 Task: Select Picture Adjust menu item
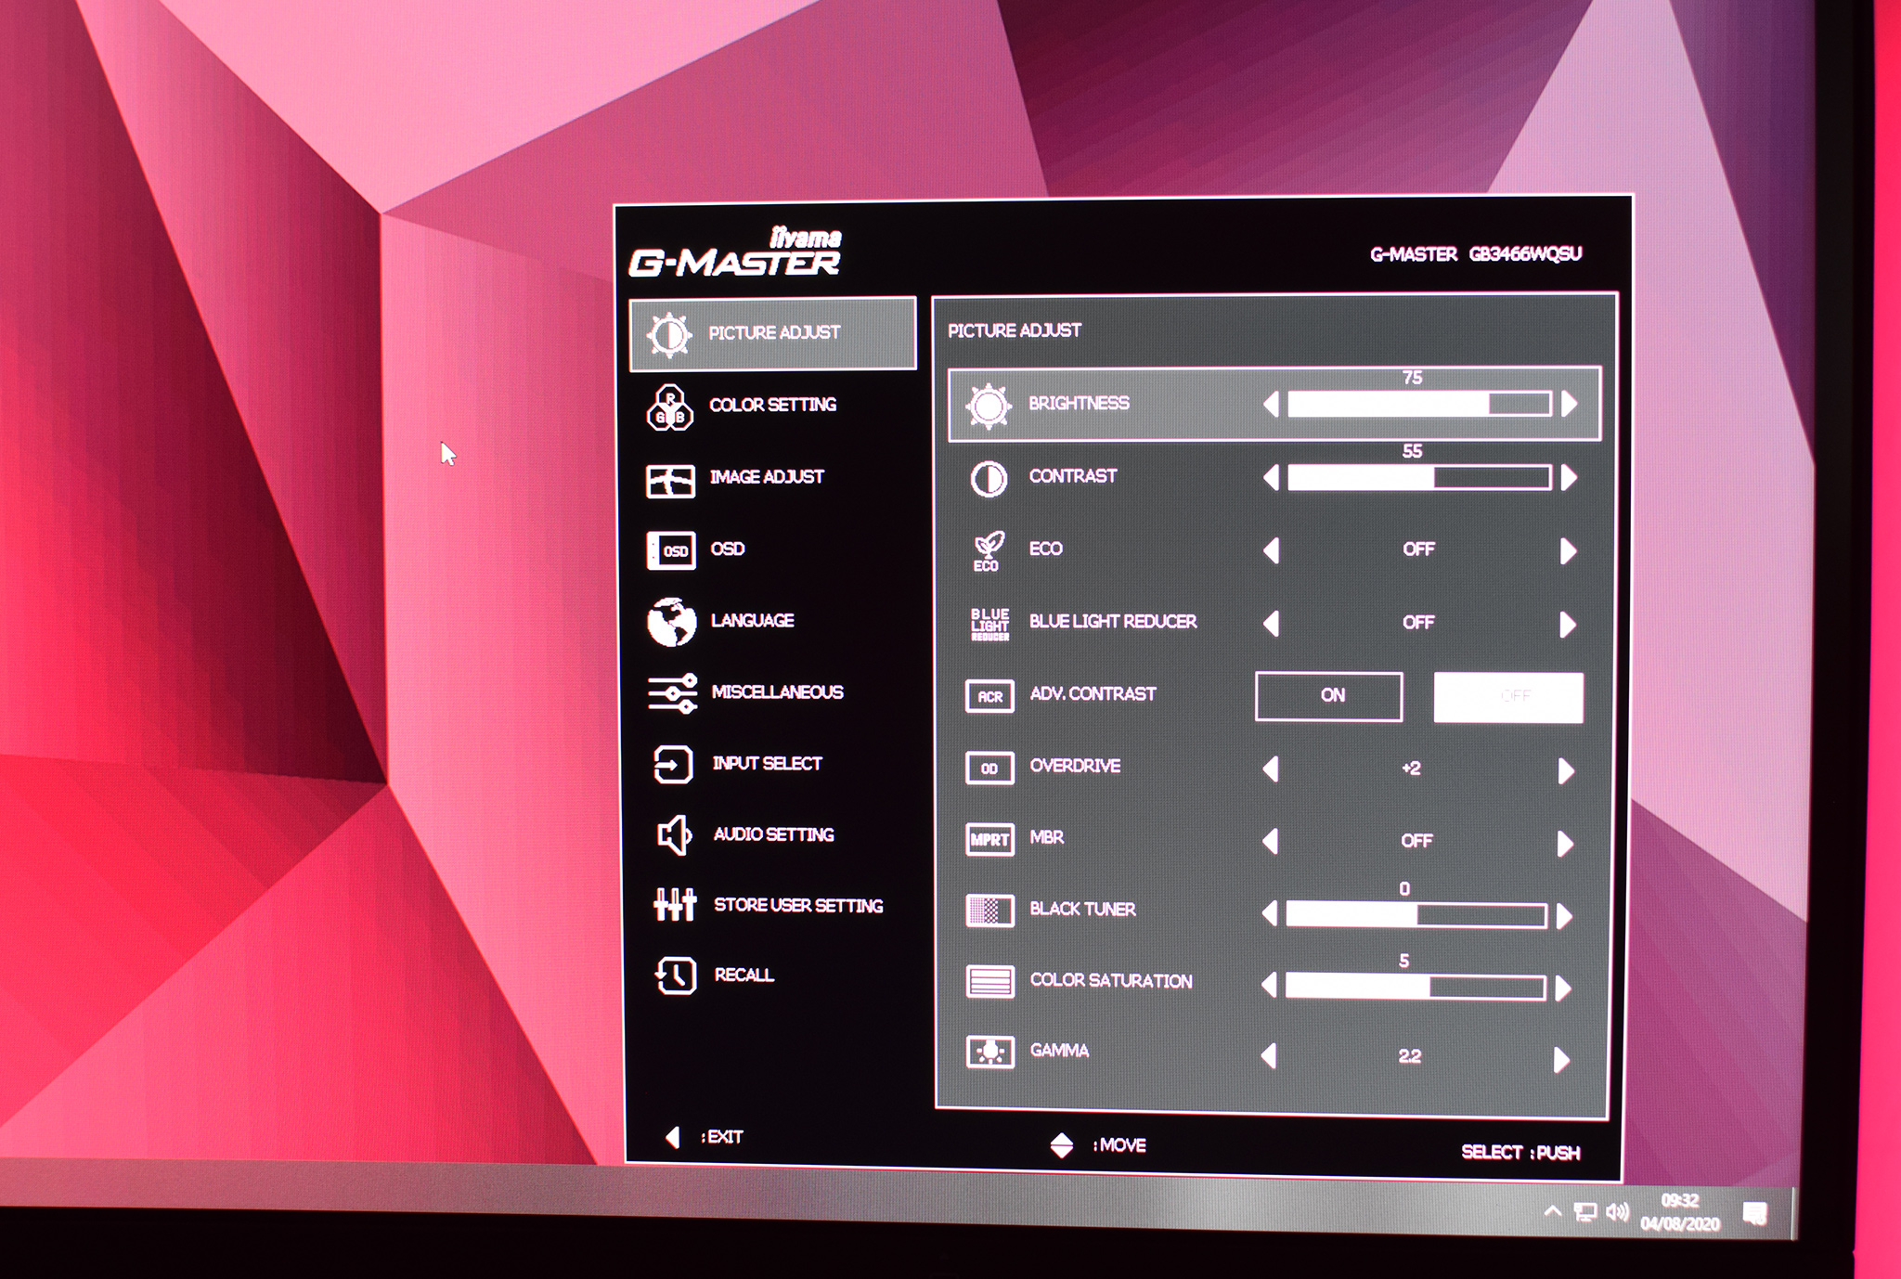point(772,334)
